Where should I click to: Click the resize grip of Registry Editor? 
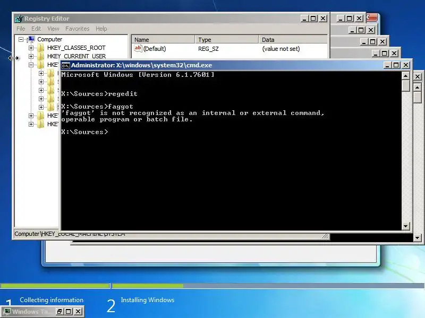point(325,236)
